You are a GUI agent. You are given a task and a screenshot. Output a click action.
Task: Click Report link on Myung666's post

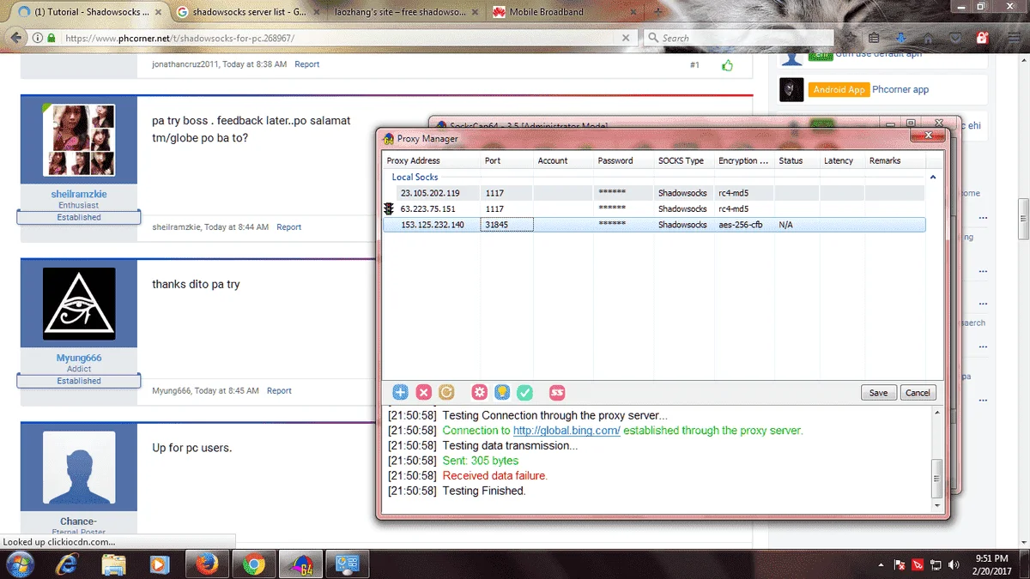coord(279,390)
